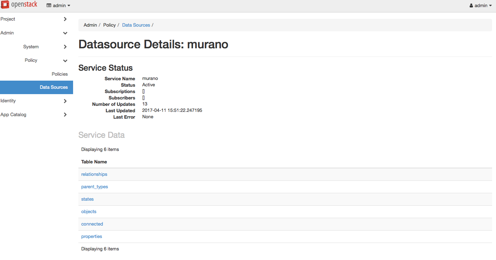Image resolution: width=496 pixels, height=260 pixels.
Task: Open the properties table link
Action: coord(92,236)
